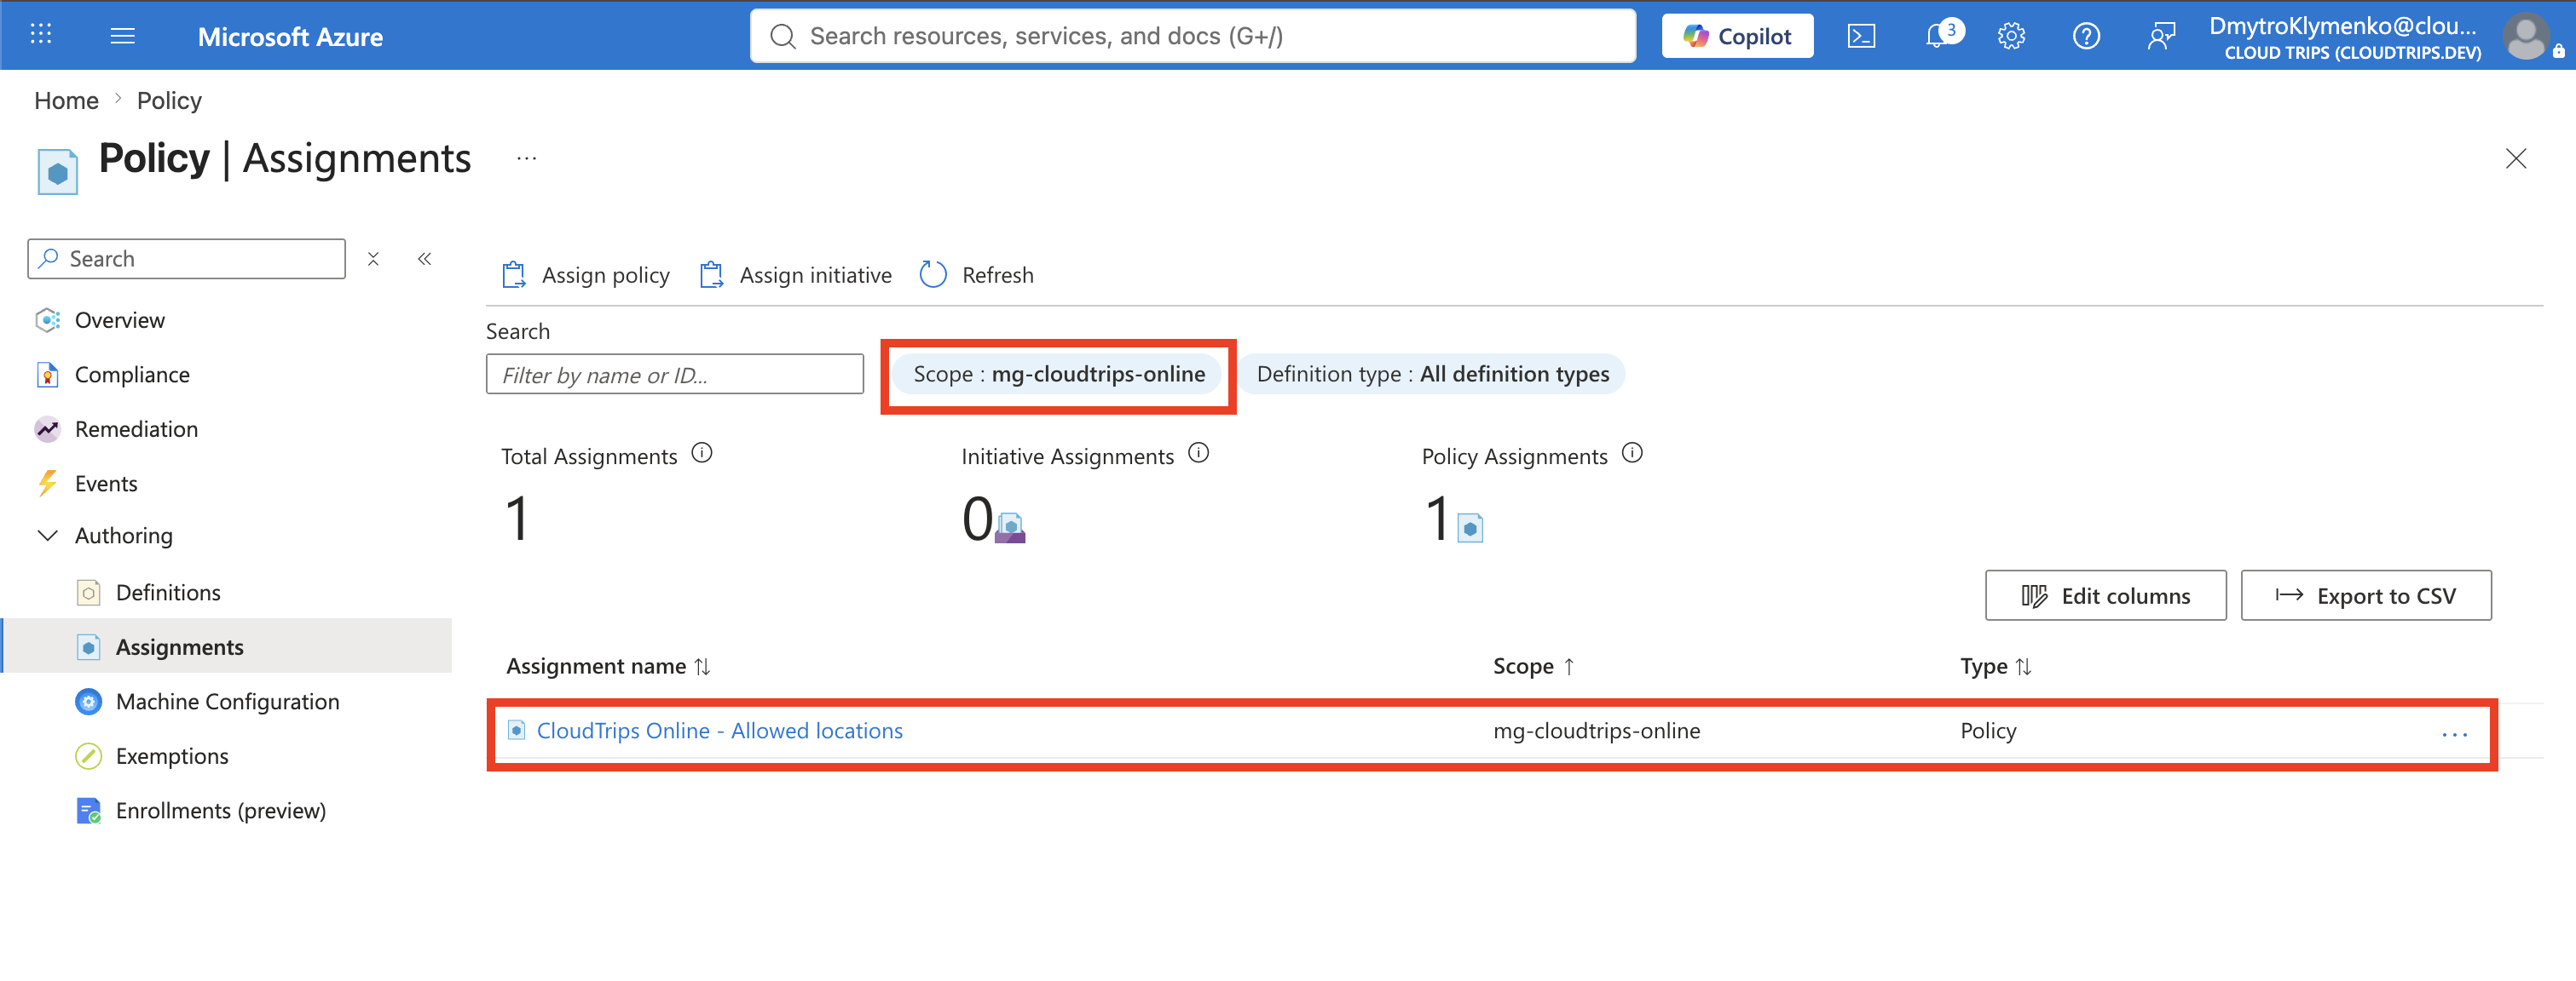Click the initiative assignments count icon
The width and height of the screenshot is (2576, 981).
tap(1010, 527)
